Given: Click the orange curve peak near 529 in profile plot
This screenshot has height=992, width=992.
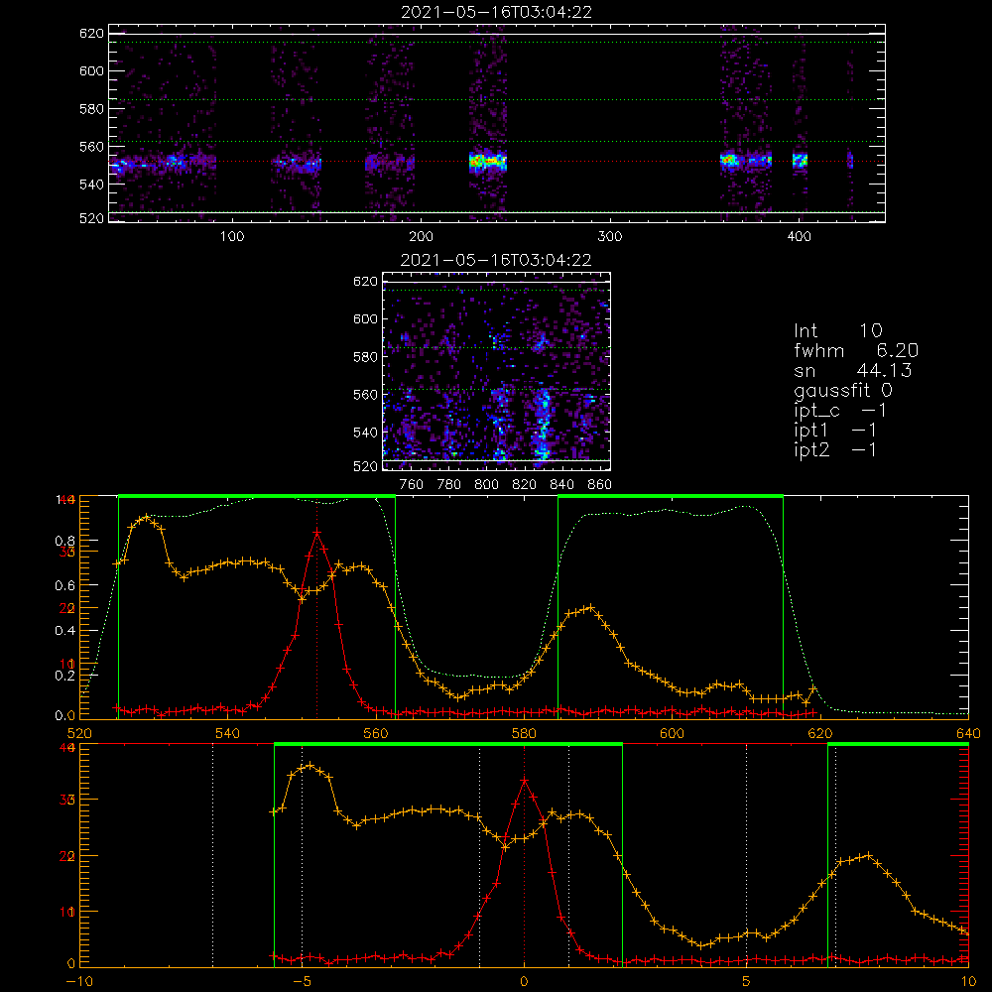Looking at the screenshot, I should [147, 518].
